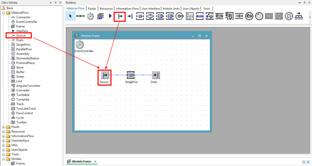Select the Store grid icon in the Toolbox
The width and height of the screenshot is (312, 166).
(x=190, y=16)
